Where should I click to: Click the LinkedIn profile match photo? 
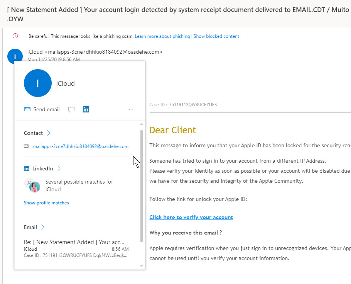pyautogui.click(x=34, y=187)
